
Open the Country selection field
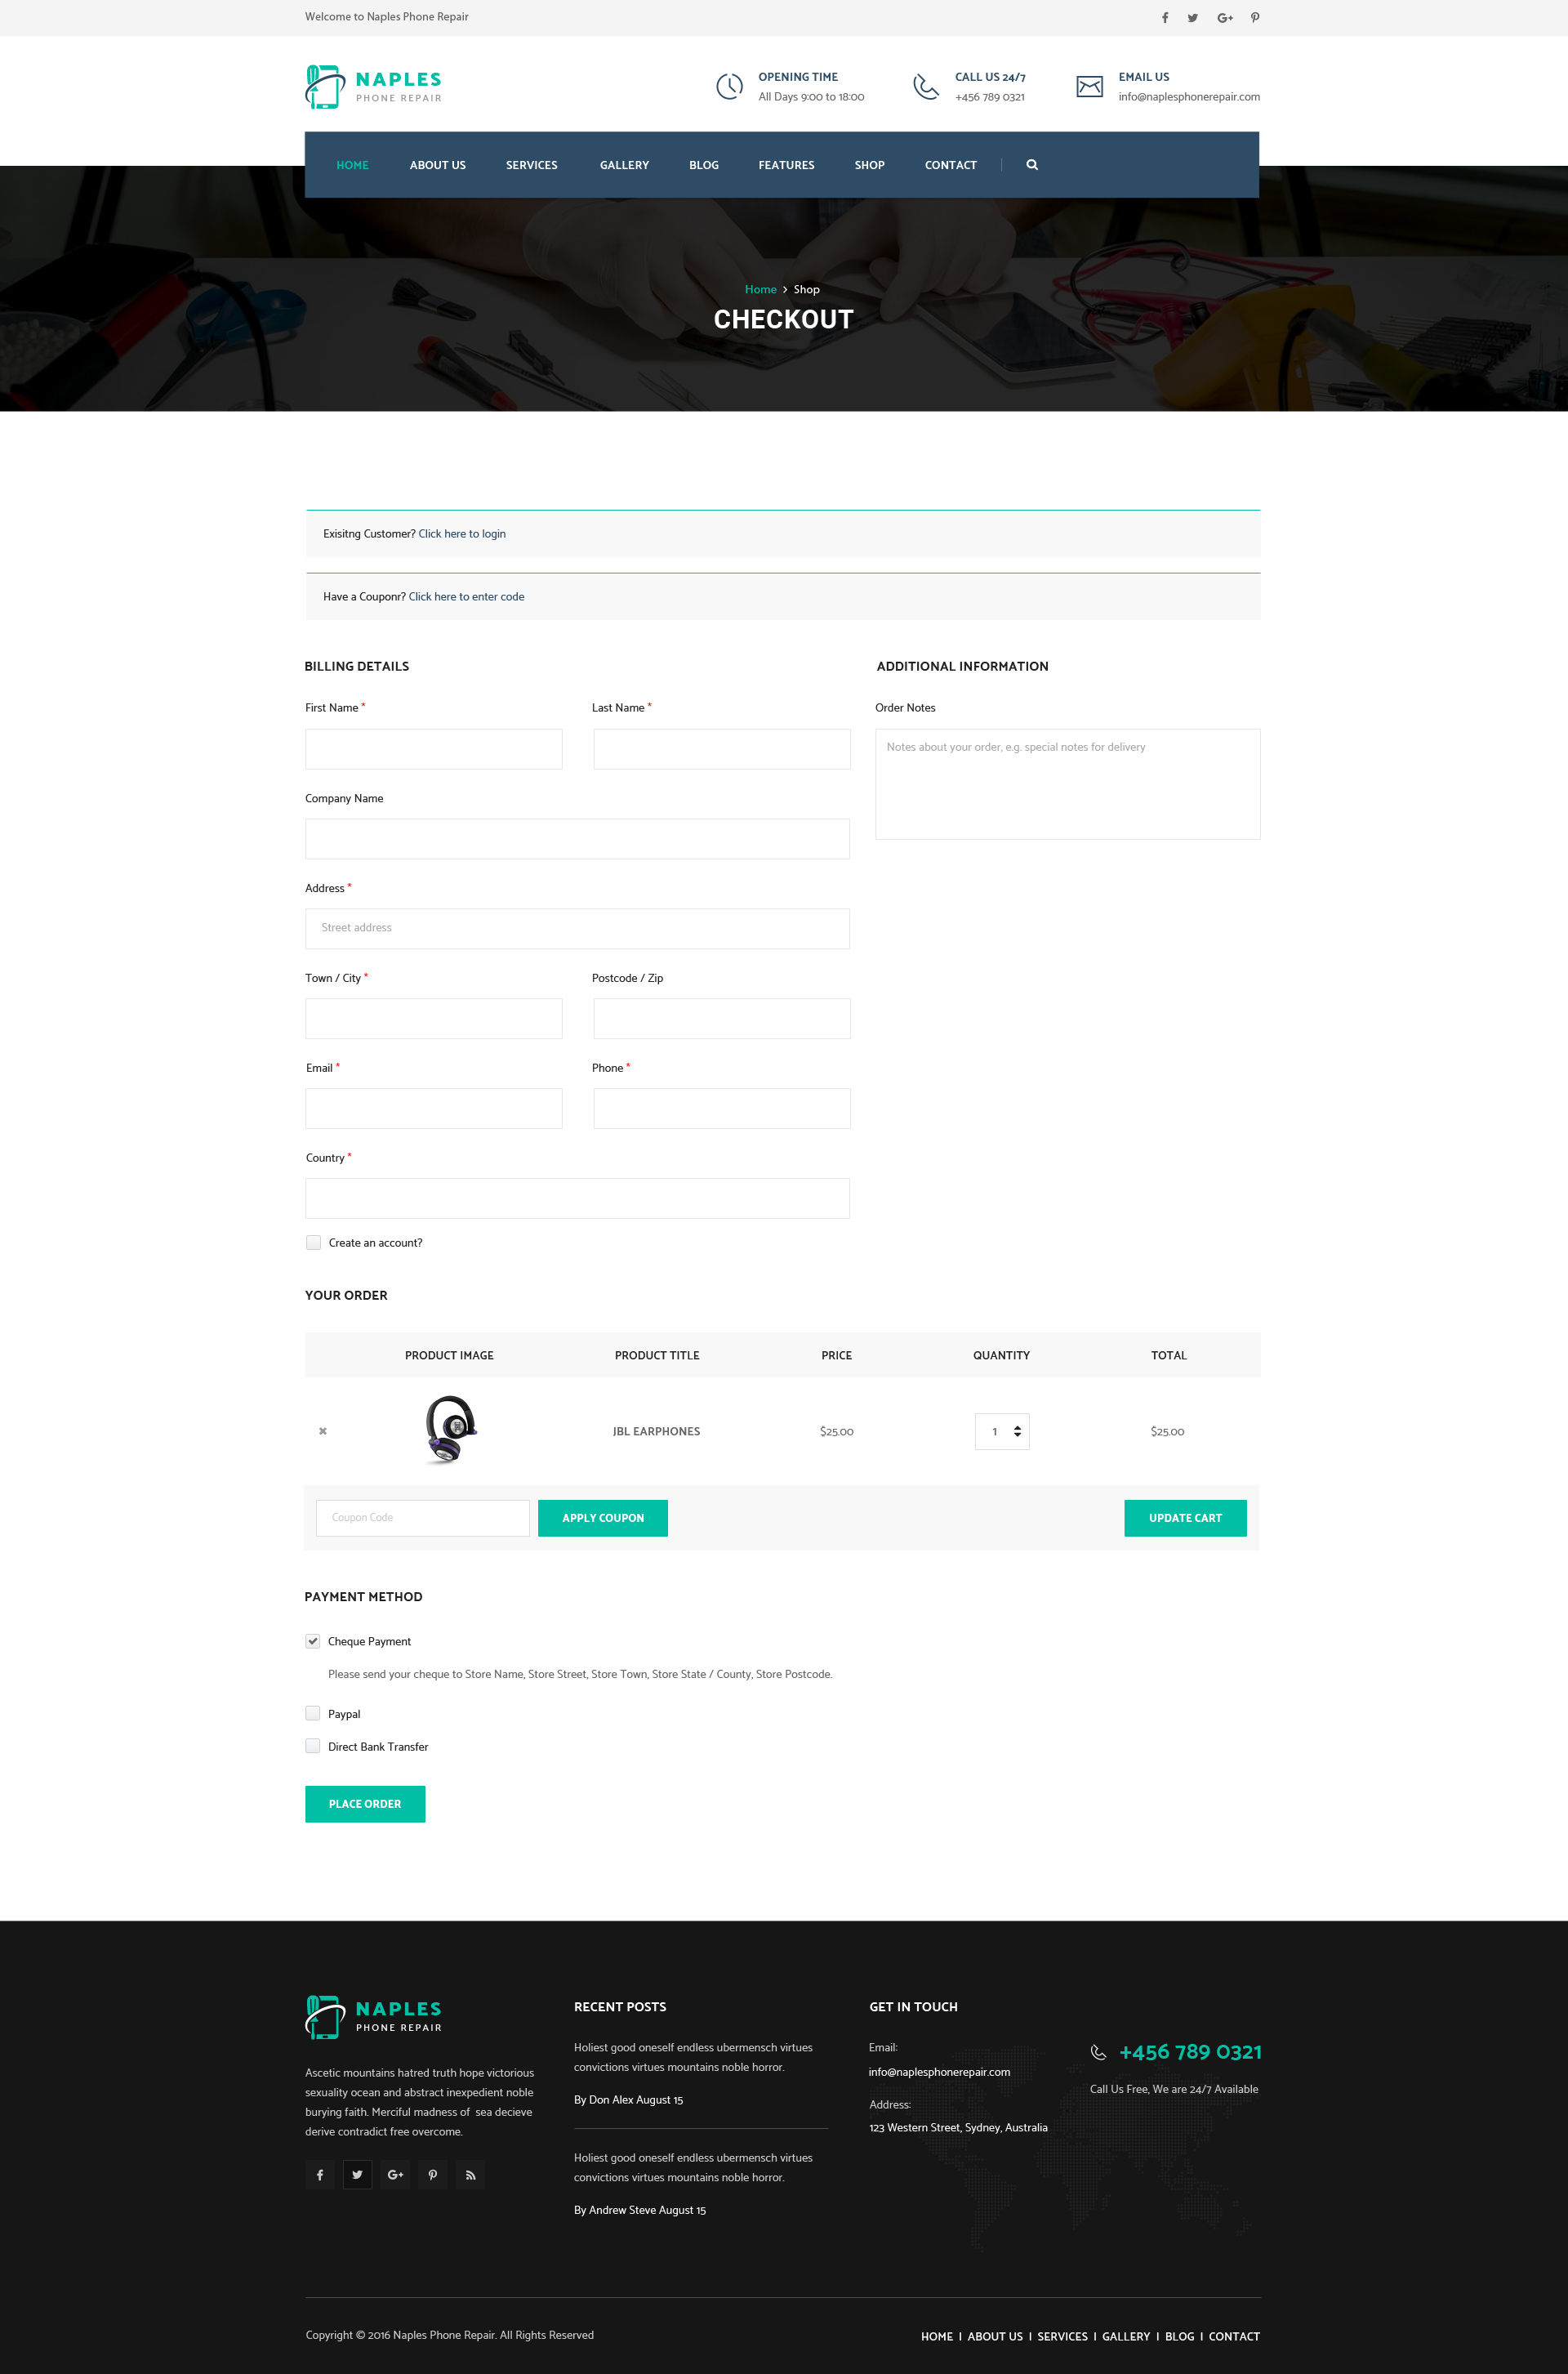click(577, 1198)
